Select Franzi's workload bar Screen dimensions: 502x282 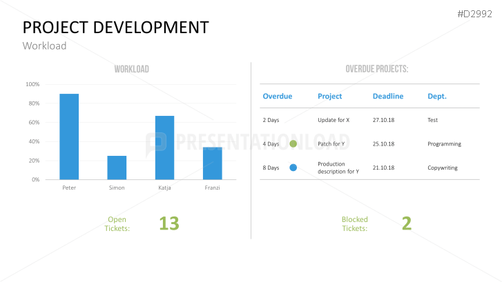pyautogui.click(x=213, y=163)
